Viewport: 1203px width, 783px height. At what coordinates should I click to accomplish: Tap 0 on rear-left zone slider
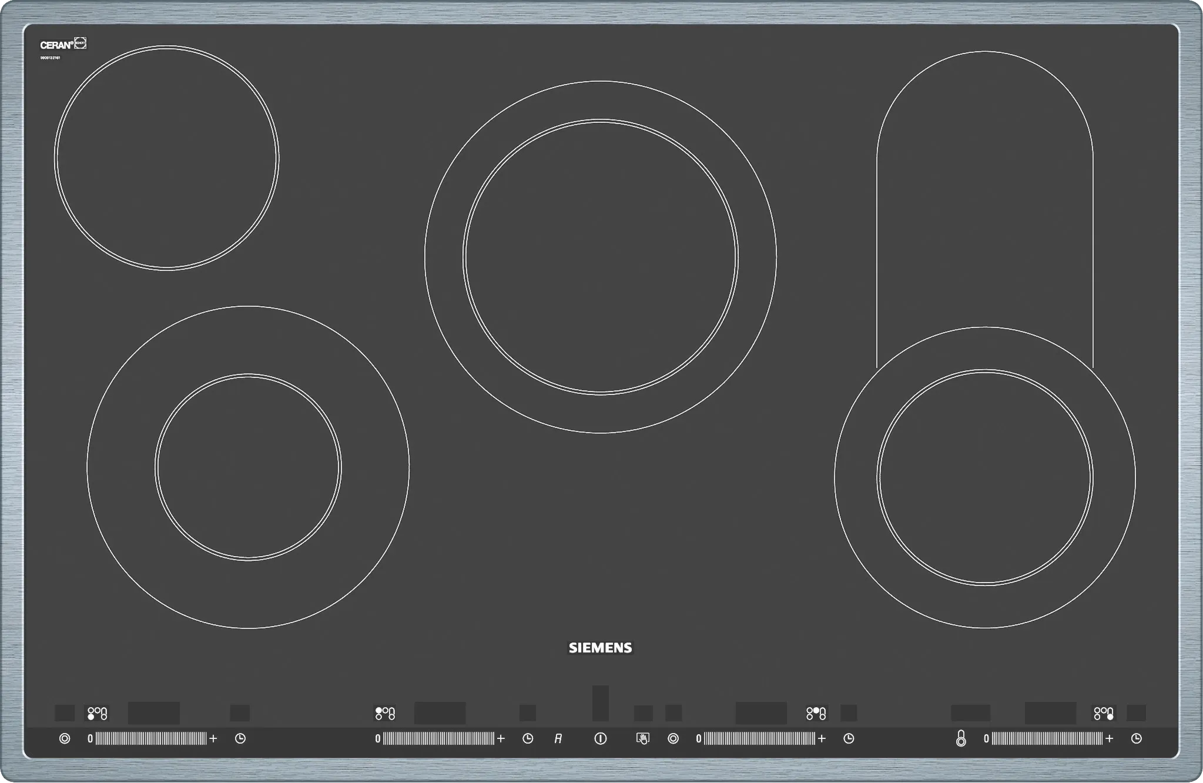(x=378, y=738)
